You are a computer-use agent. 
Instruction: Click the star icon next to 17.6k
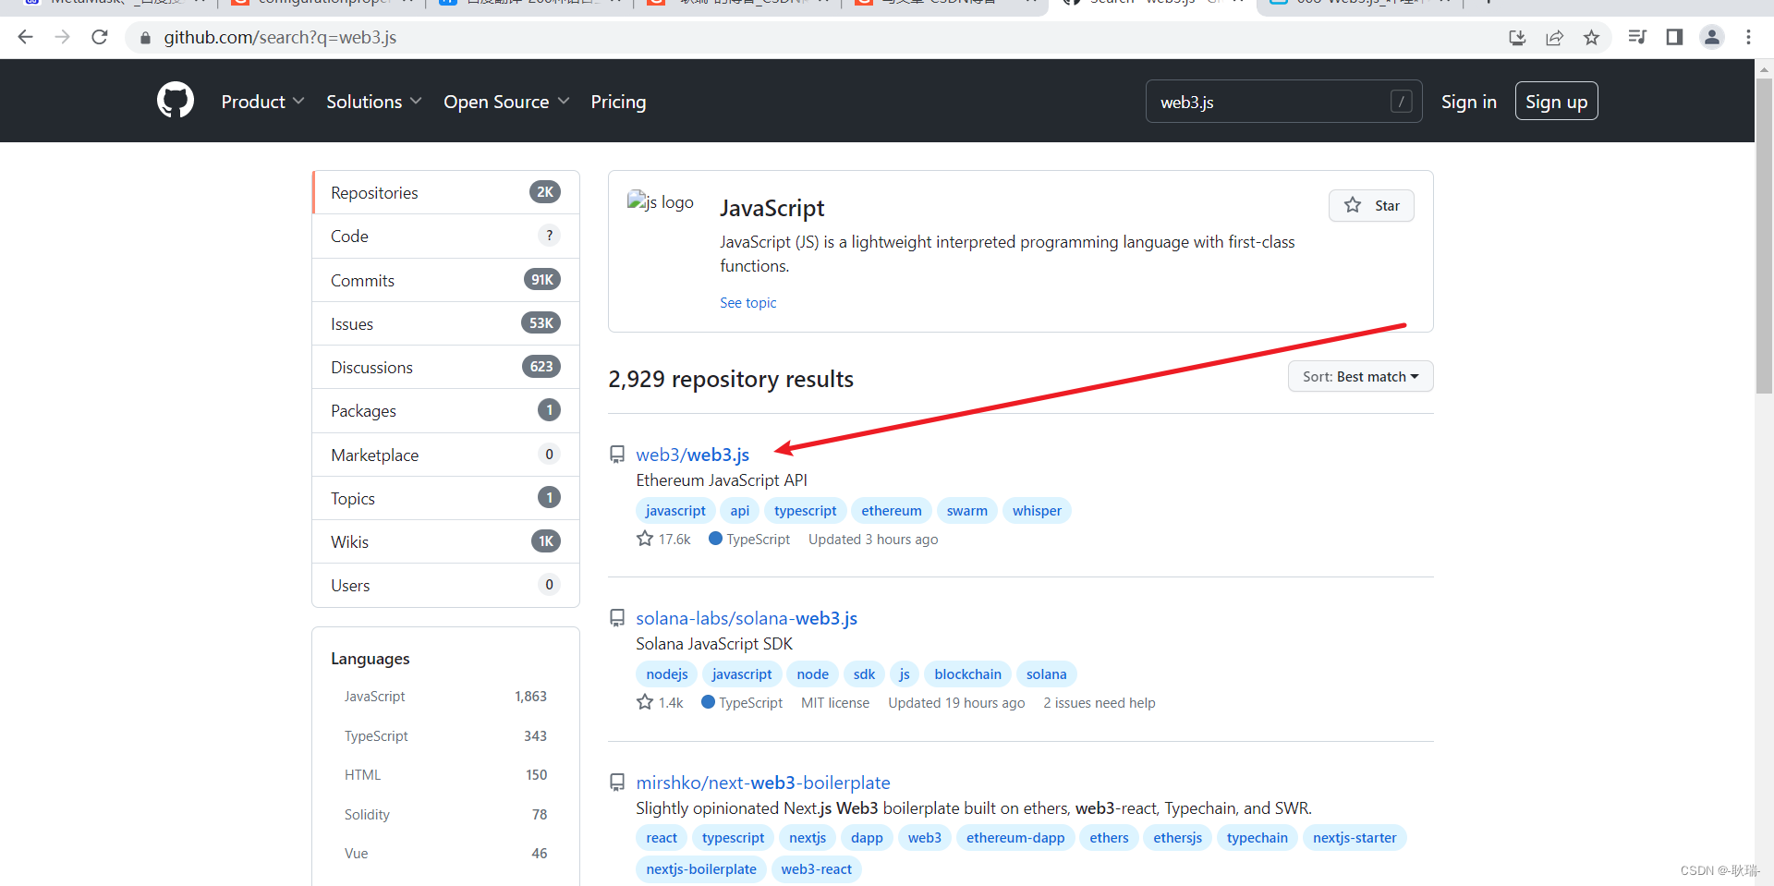tap(644, 539)
